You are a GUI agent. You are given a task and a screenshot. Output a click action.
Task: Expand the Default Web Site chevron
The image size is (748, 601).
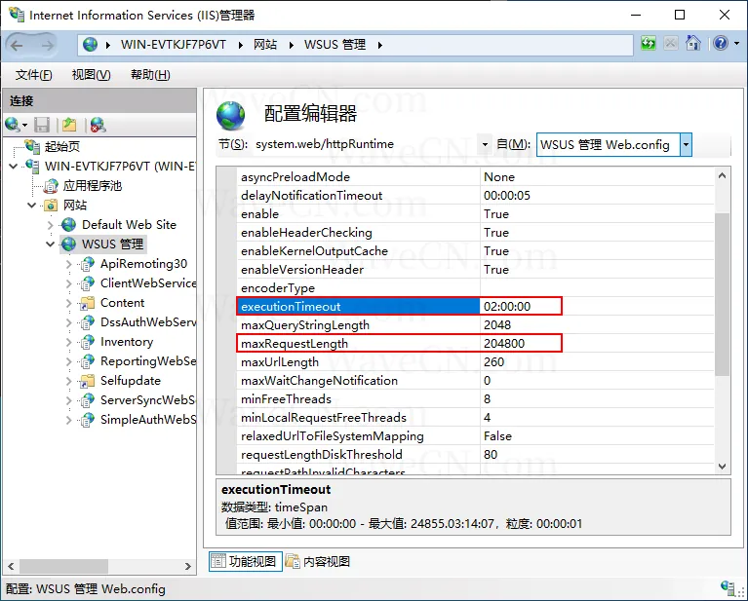[x=51, y=224]
